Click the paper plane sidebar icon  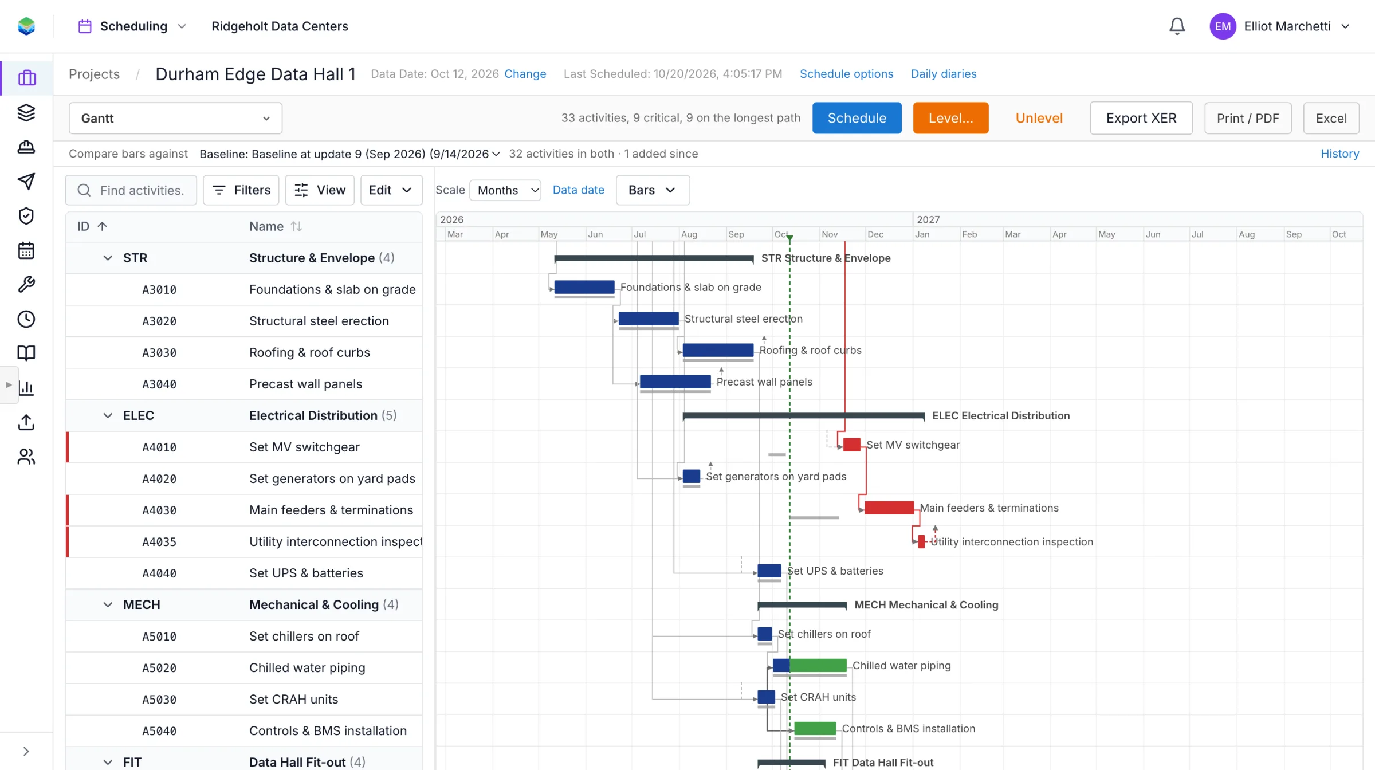26,181
